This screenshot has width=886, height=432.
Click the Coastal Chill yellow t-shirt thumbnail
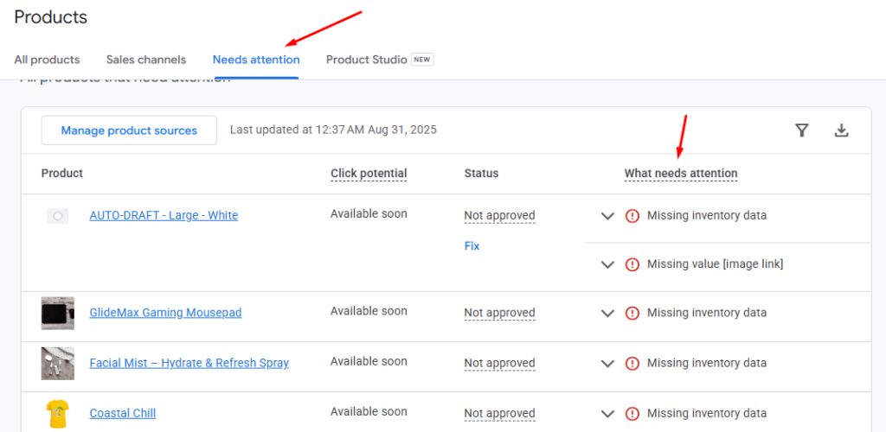pyautogui.click(x=58, y=414)
